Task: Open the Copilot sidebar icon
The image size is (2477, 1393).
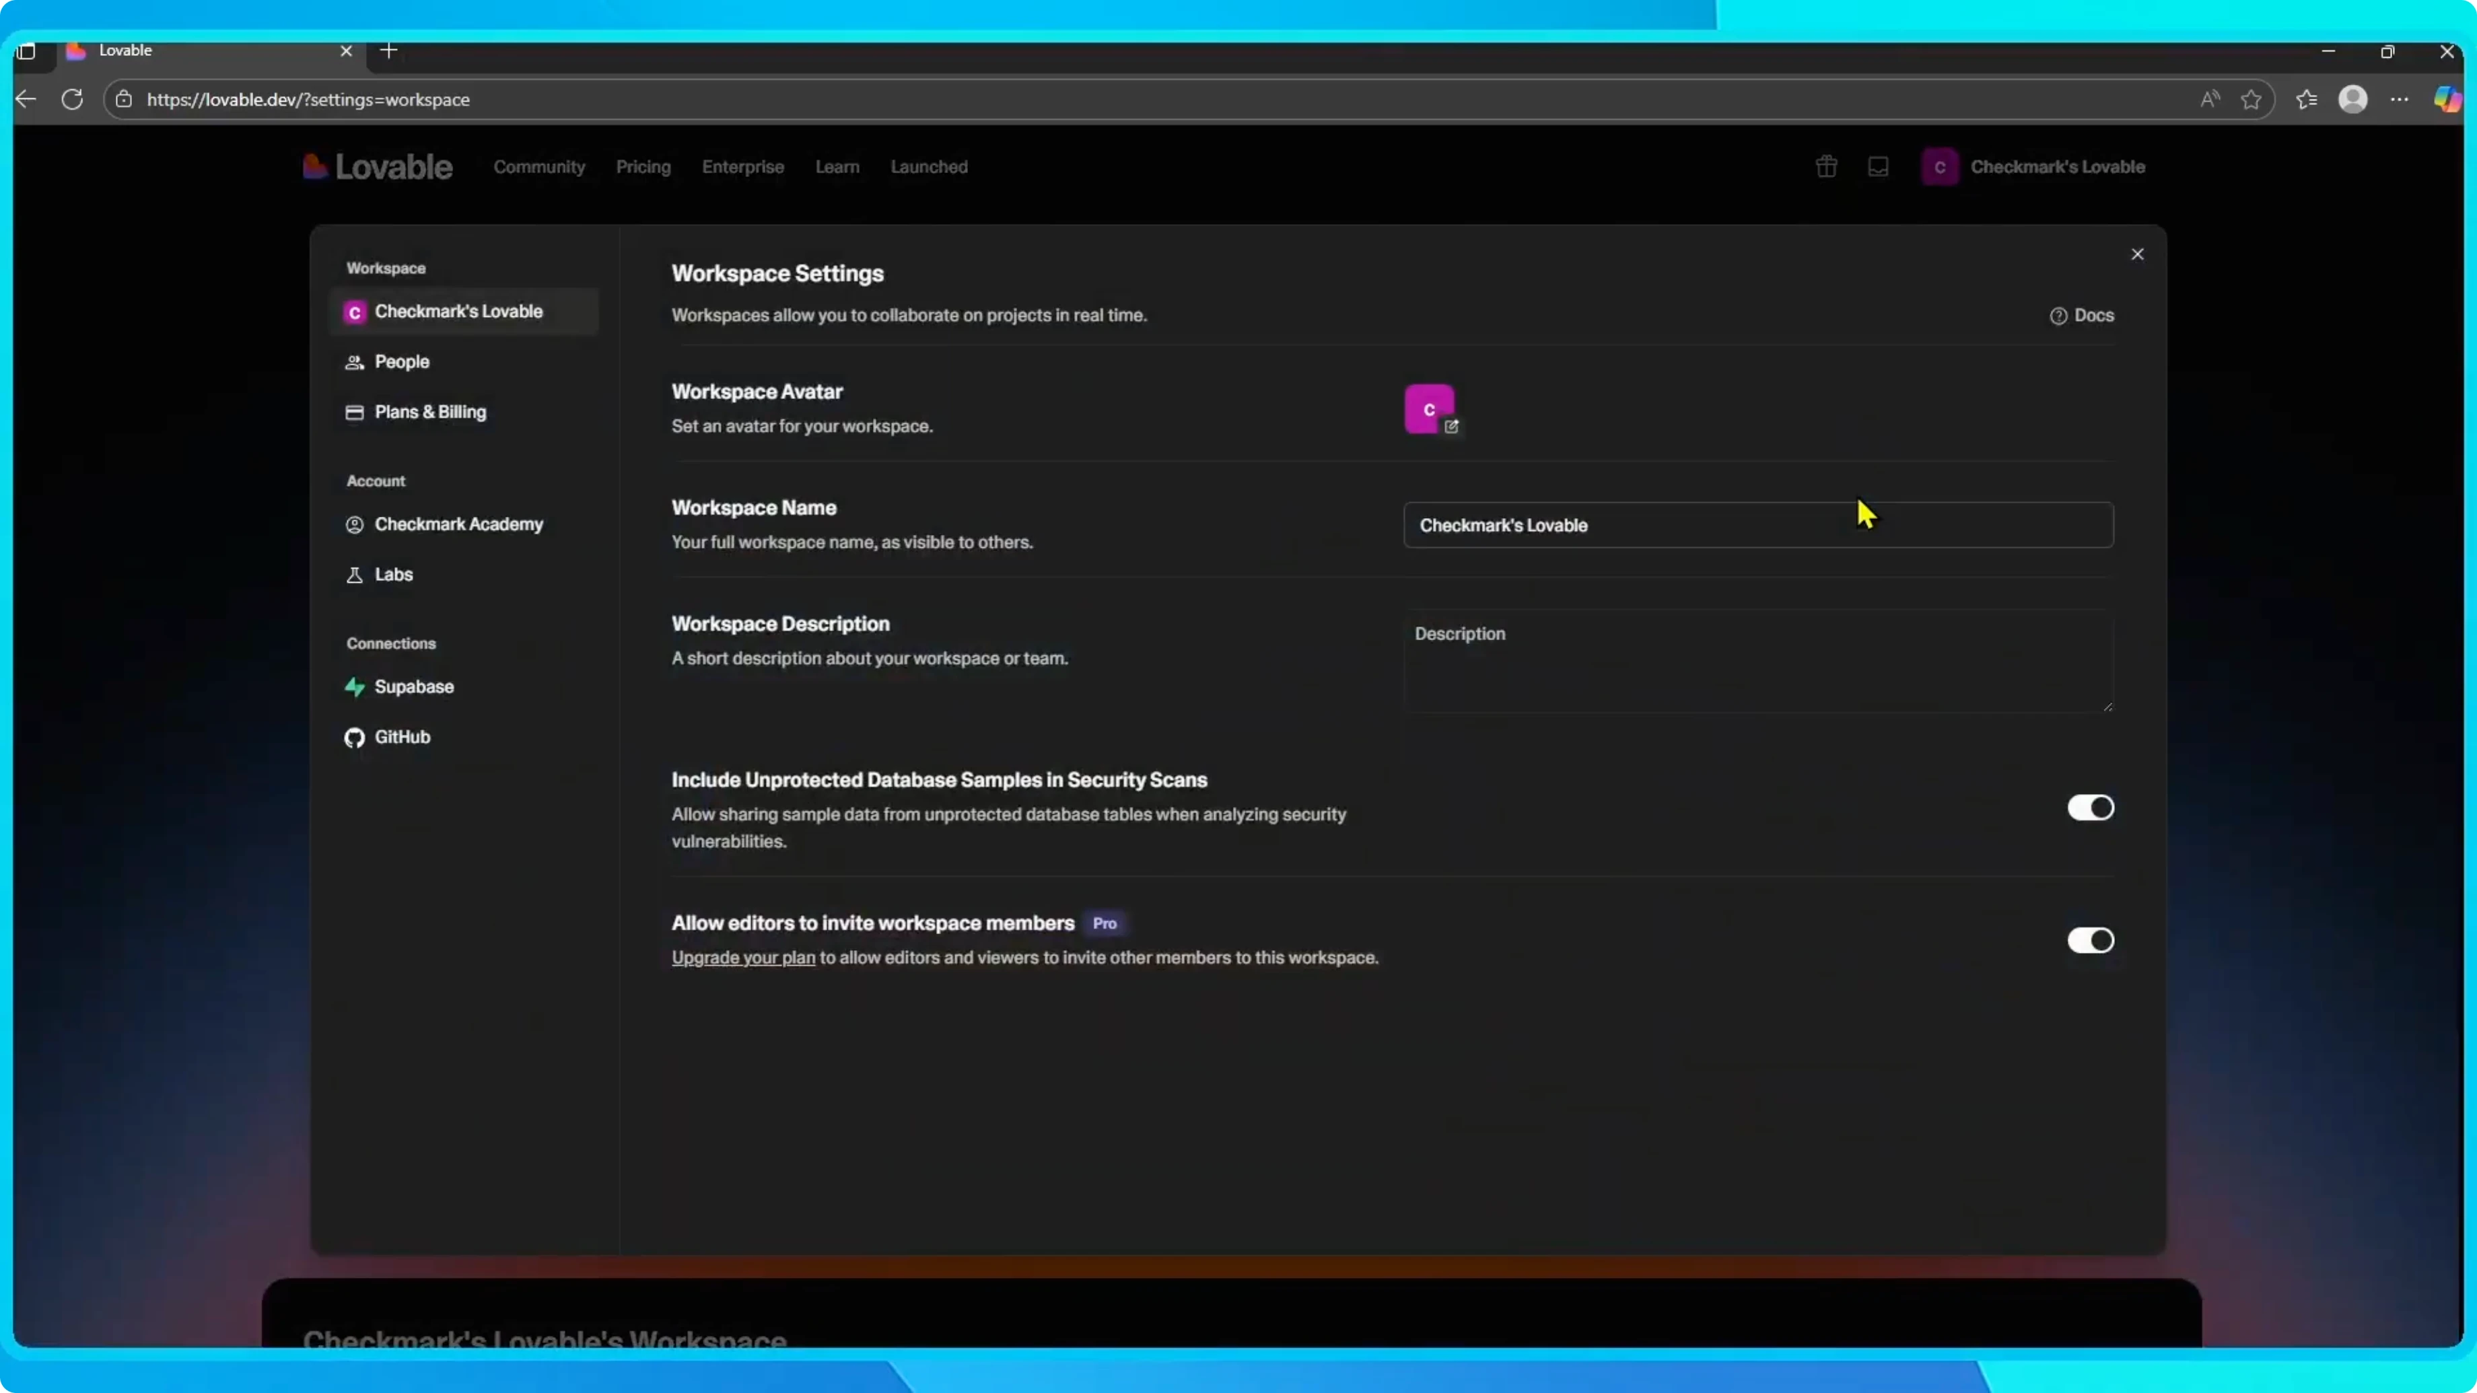Action: coord(2446,99)
